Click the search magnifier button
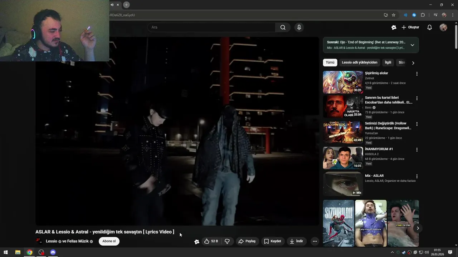Screen dimensions: 458x257 click(283, 27)
